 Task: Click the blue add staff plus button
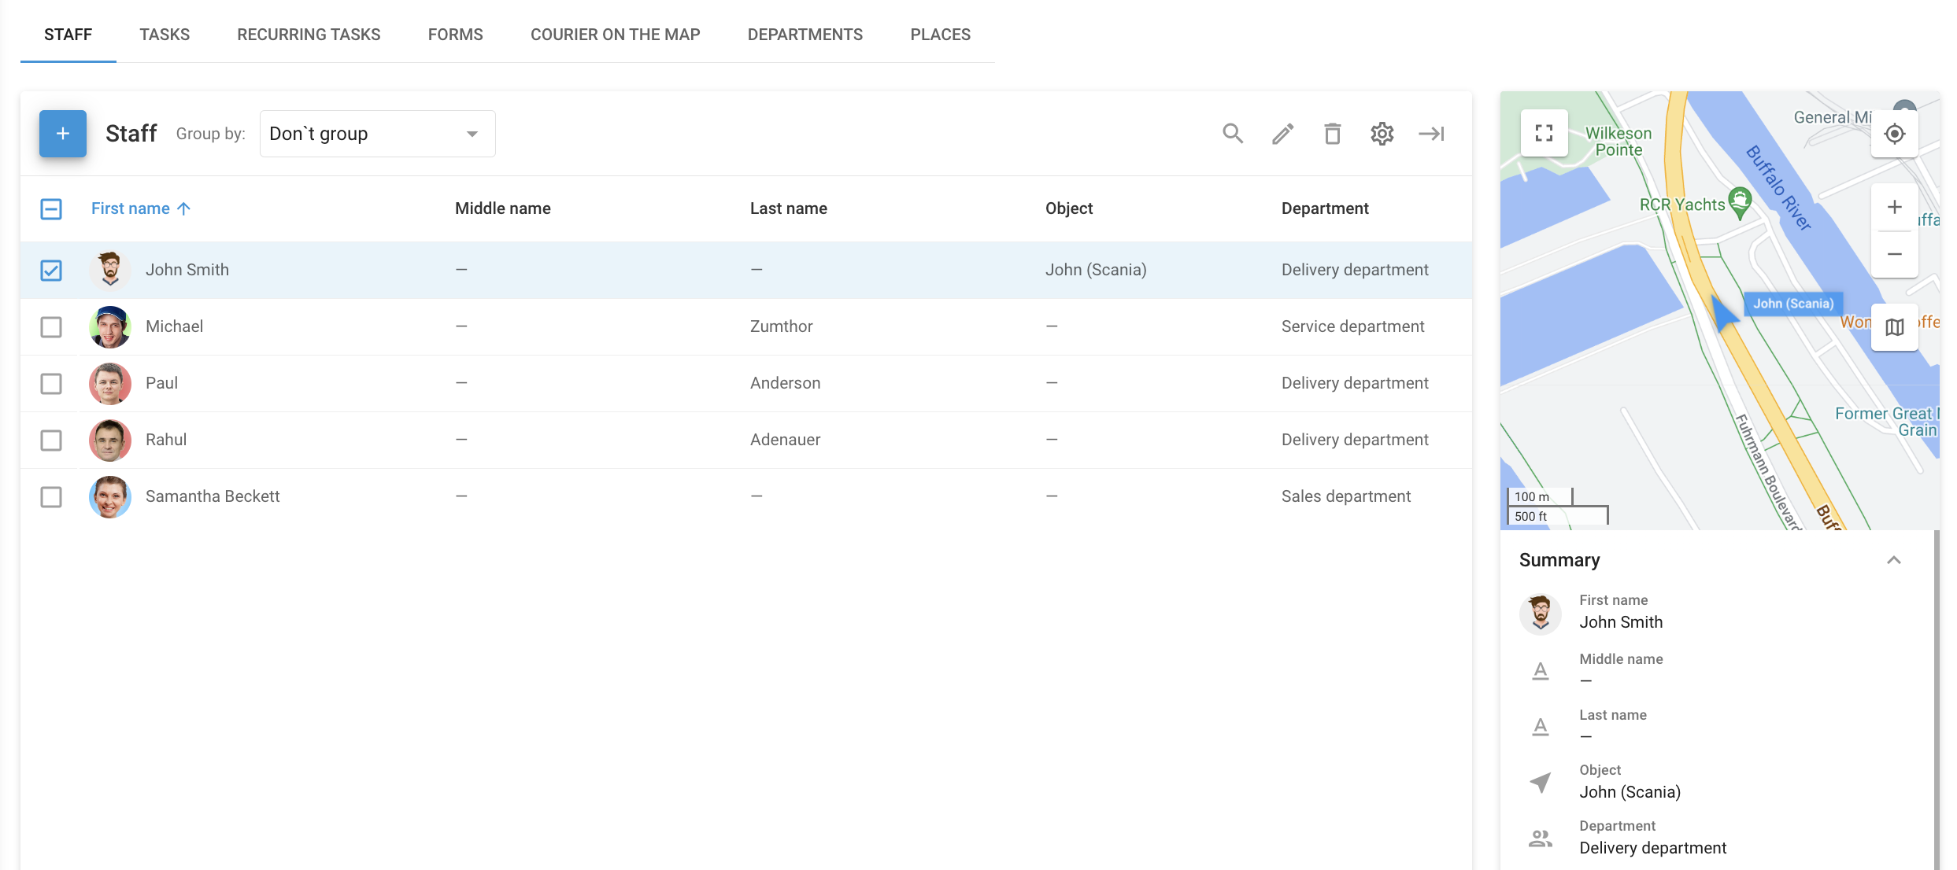[63, 134]
